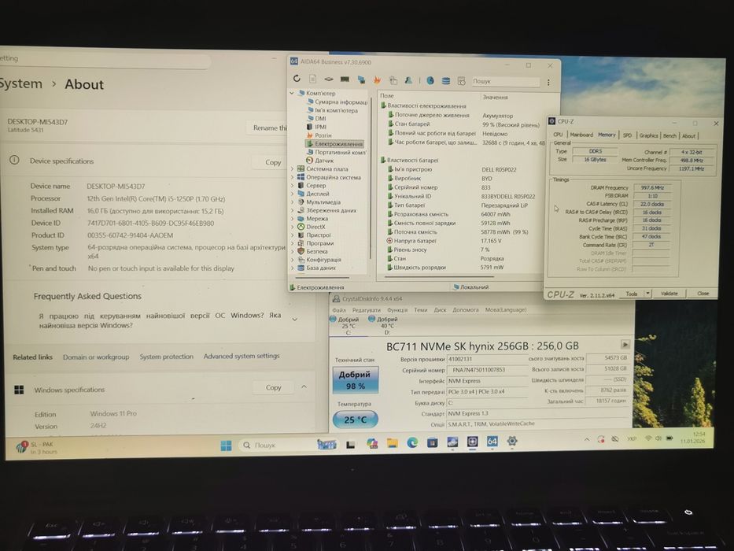Image resolution: width=734 pixels, height=551 pixels.
Task: Click the AIDA64 user account toolbar icon
Action: pyautogui.click(x=408, y=80)
